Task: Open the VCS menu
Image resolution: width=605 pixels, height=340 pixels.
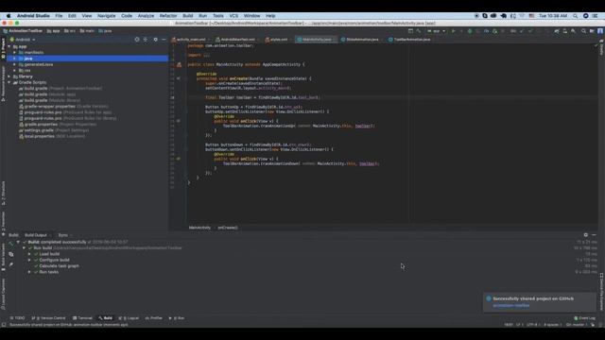Action: (x=233, y=16)
